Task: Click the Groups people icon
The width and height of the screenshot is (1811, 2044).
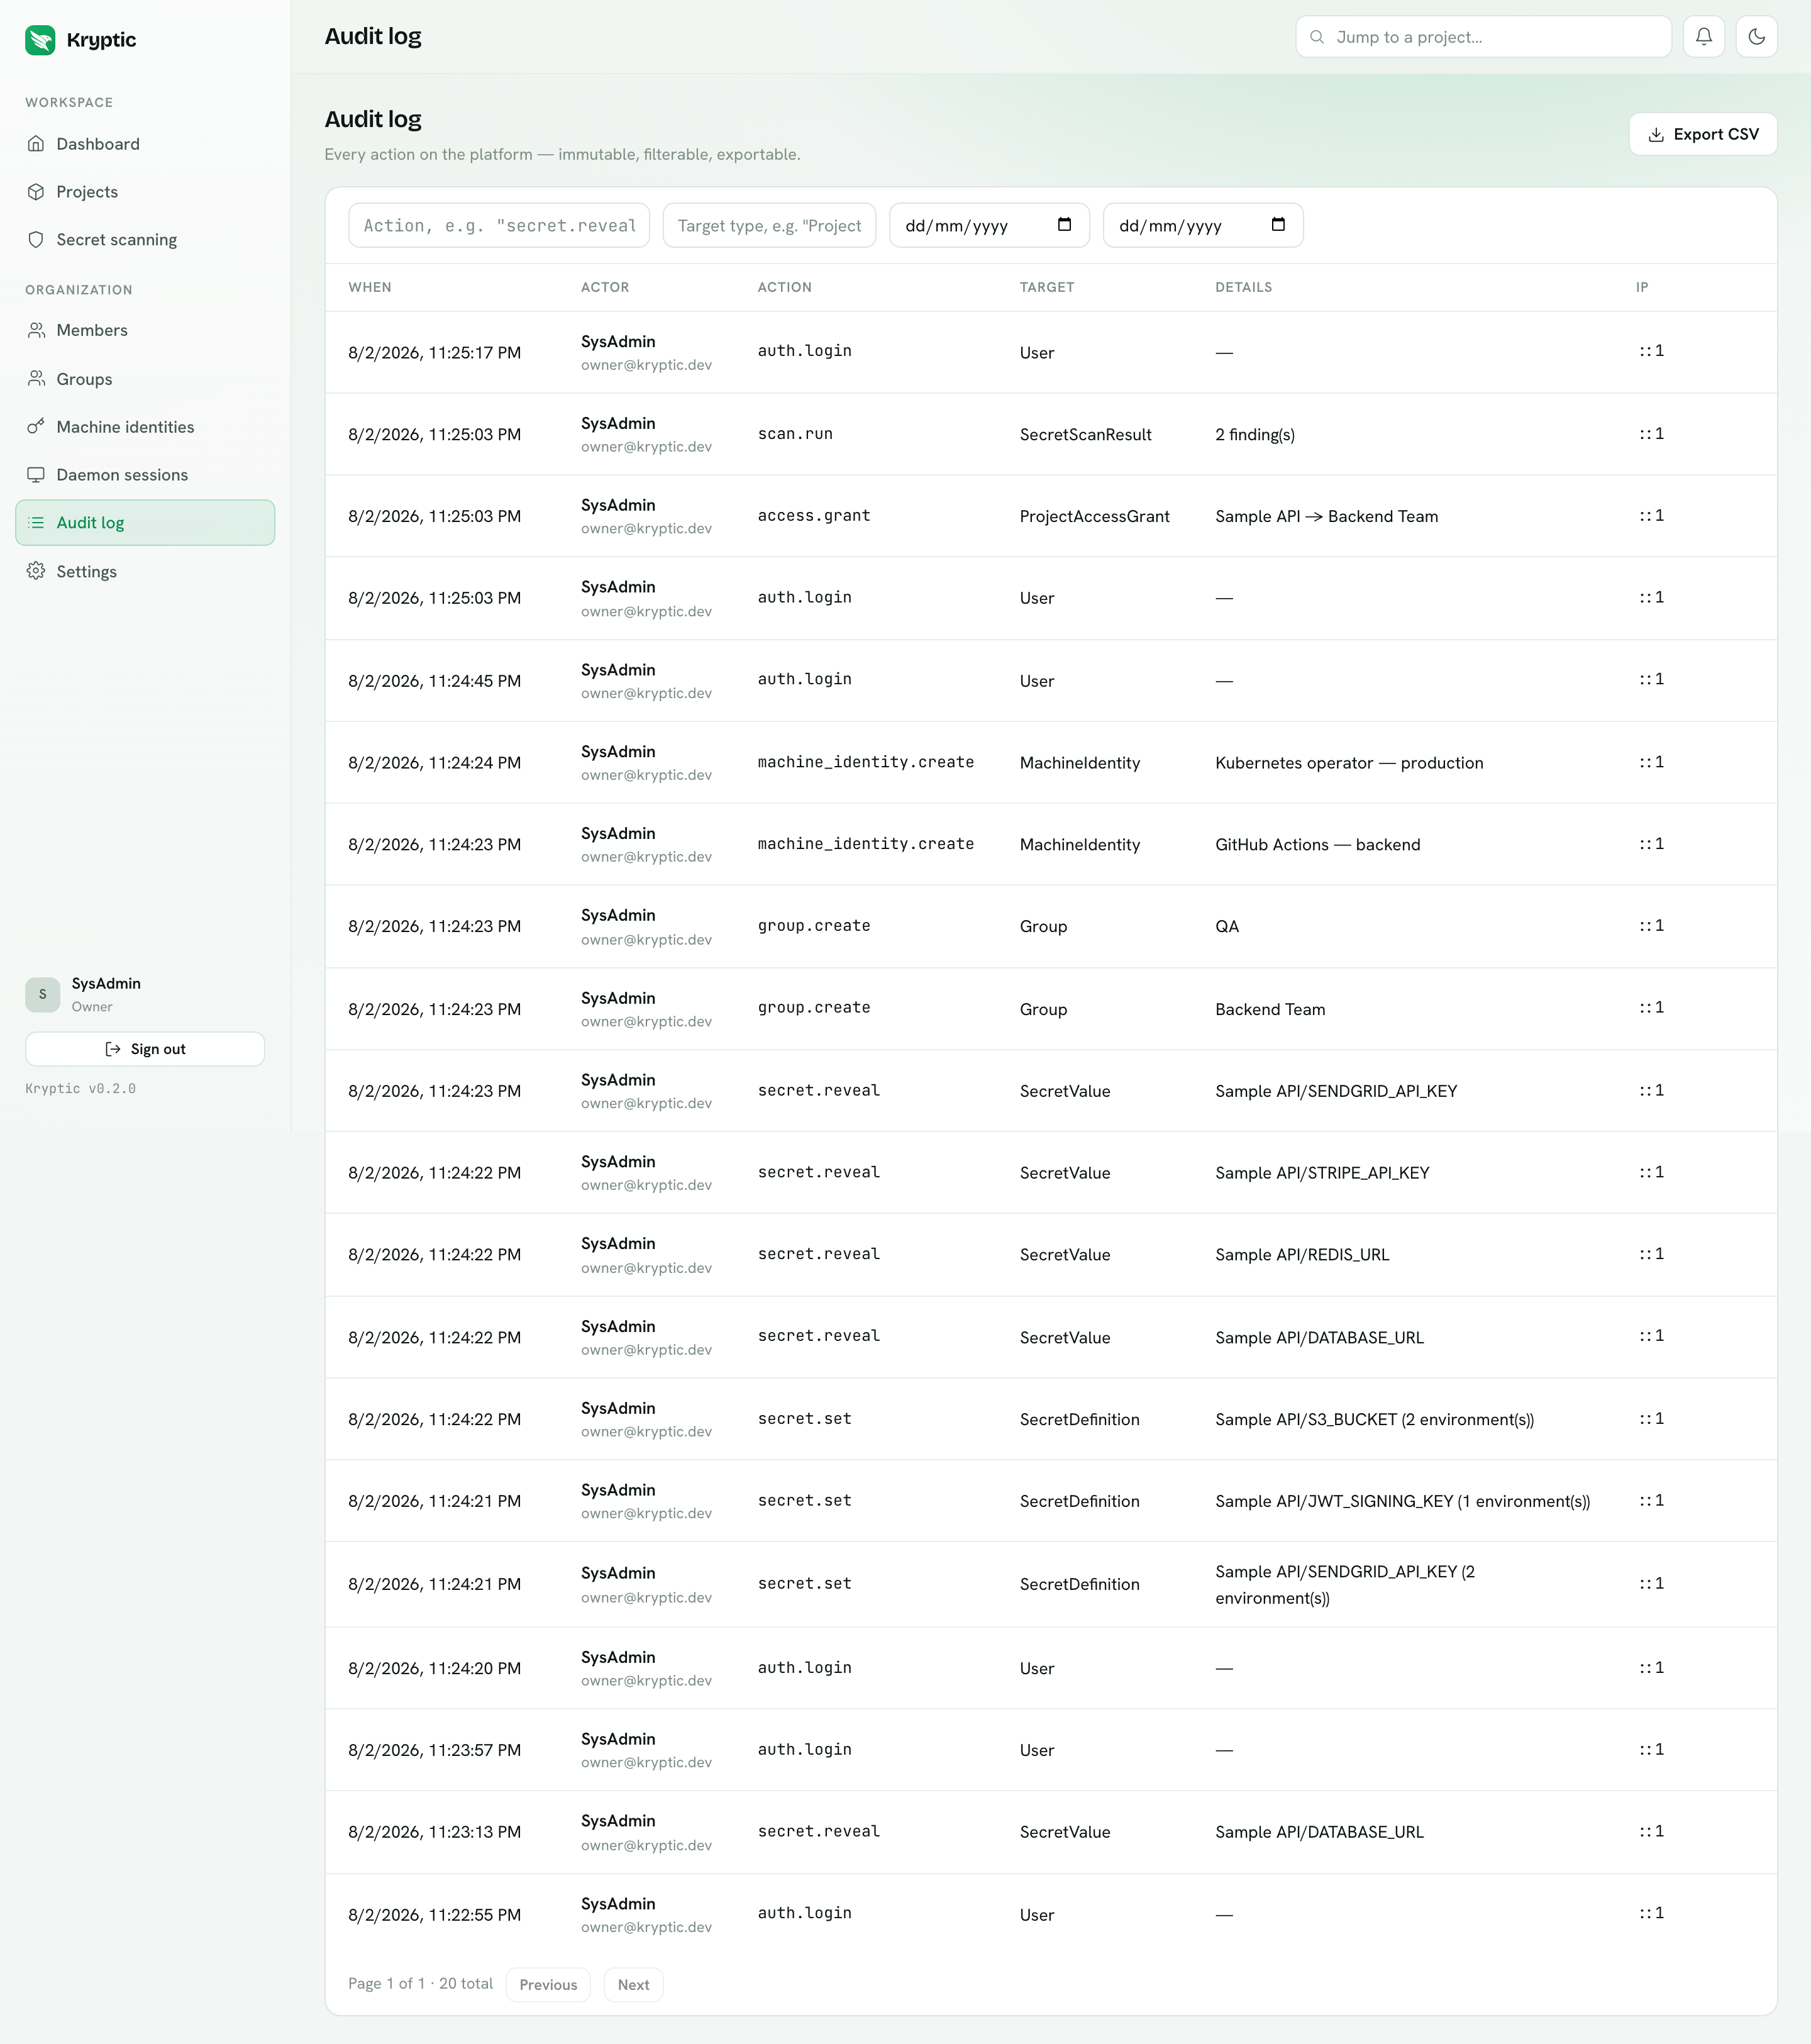Action: tap(36, 379)
